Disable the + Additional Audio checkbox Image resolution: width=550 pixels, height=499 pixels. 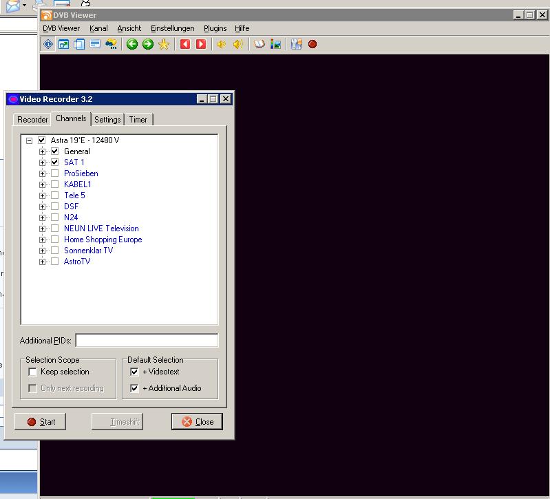pyautogui.click(x=134, y=388)
